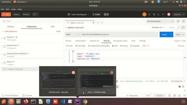Screen dimensions: 187x105
Task: Launch Visual Studio Code from the dock
Action: coord(63,101)
